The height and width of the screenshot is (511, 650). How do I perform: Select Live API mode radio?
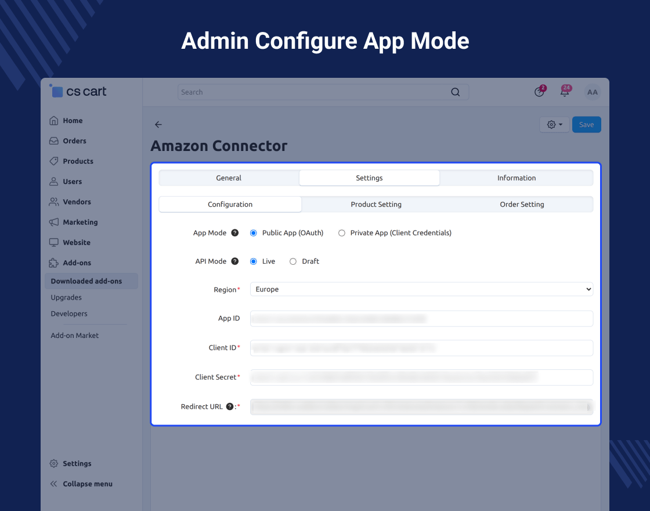pos(253,261)
